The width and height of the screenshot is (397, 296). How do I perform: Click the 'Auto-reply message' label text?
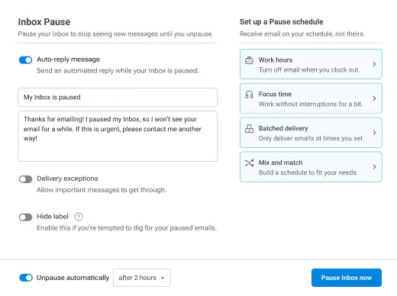pos(69,60)
